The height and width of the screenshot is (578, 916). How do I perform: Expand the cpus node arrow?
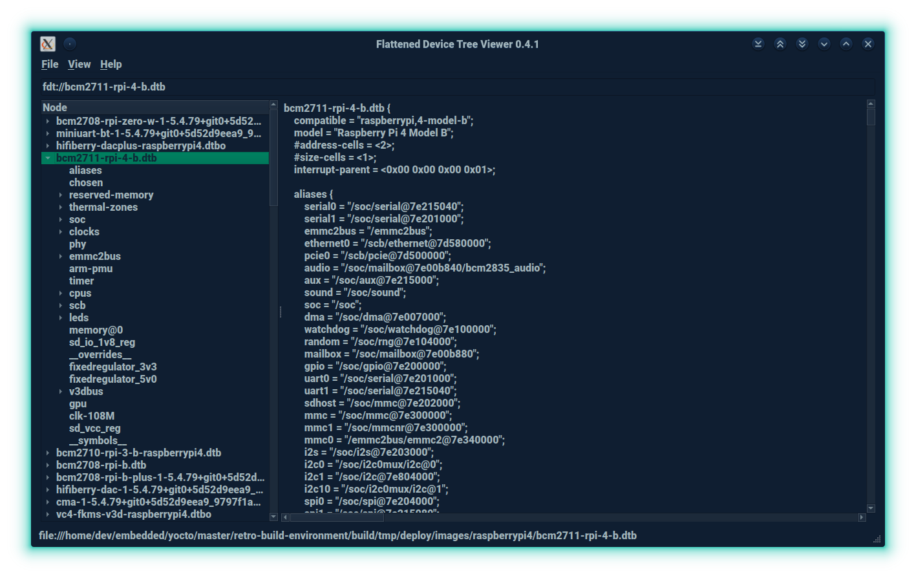(61, 293)
